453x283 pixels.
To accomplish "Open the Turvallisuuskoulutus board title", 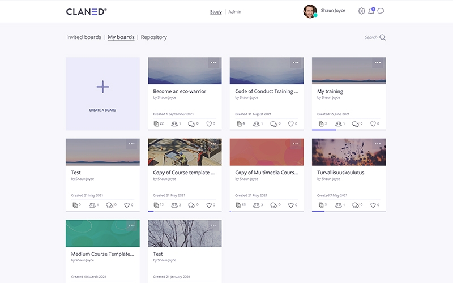I will [x=340, y=173].
